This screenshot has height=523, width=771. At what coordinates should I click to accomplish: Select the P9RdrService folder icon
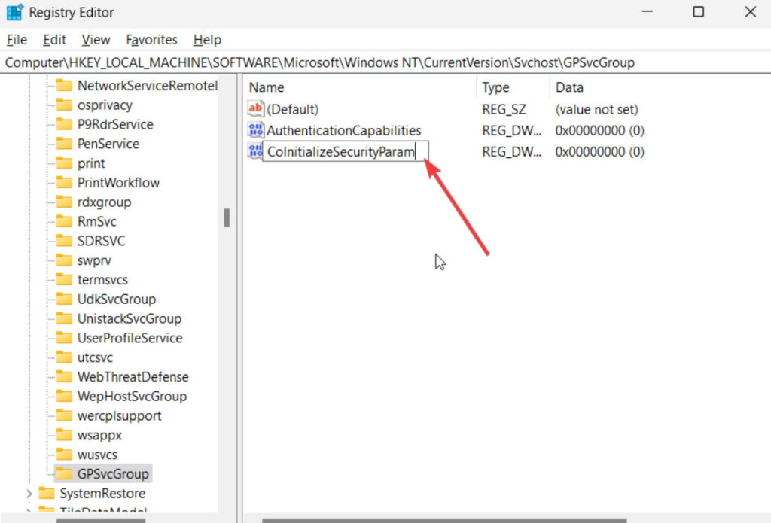(x=64, y=124)
